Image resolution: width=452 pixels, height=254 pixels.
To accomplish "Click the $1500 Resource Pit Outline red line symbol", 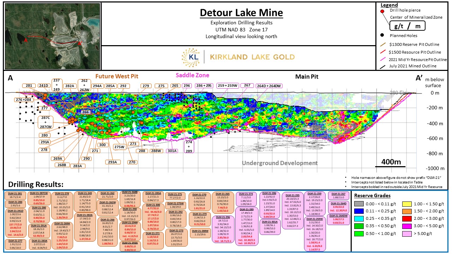I will (x=382, y=52).
